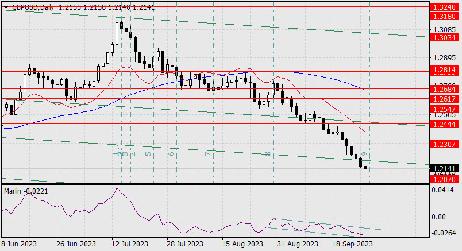Select the 1.2307 support level label
Viewport: 462px width, 251px height.
point(445,144)
